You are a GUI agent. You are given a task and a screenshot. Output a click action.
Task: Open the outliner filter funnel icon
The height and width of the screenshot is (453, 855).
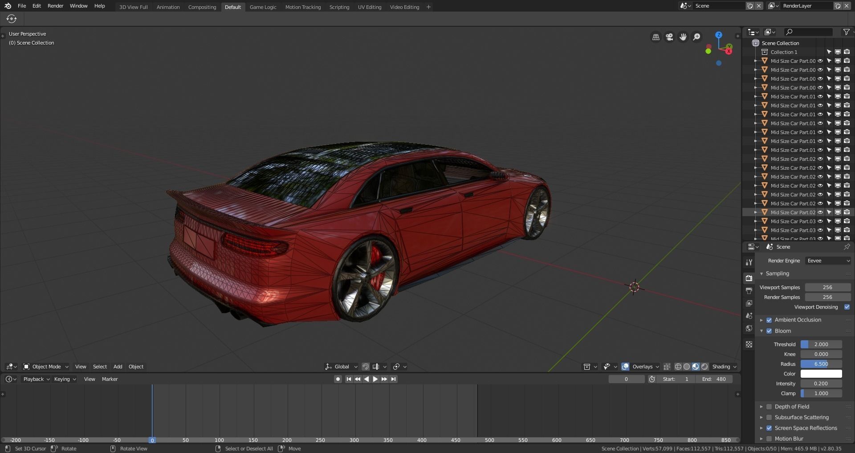point(846,32)
